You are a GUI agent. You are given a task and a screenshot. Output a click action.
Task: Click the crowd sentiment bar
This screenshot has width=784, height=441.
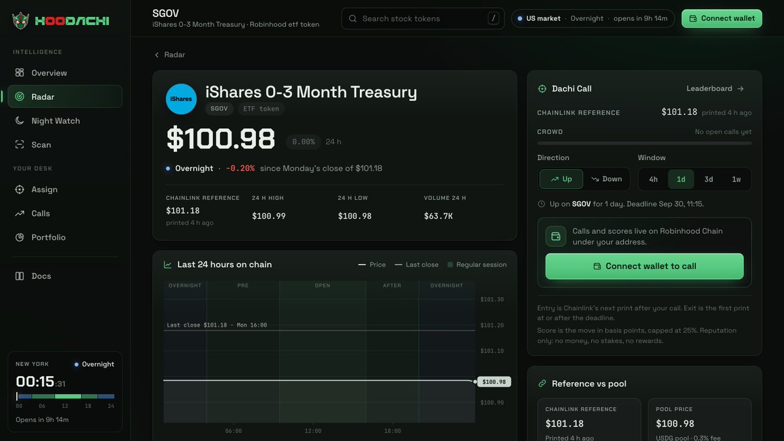click(644, 142)
